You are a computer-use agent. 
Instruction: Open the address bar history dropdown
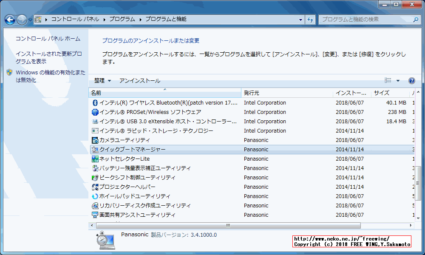(300, 20)
